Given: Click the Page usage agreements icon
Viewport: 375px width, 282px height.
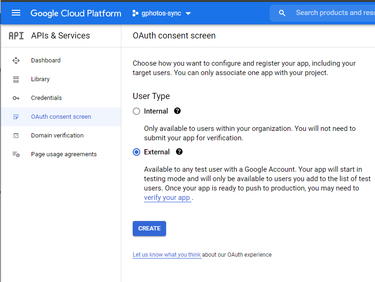Looking at the screenshot, I should click(16, 154).
